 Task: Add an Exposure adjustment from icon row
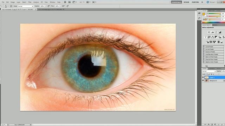point(220,32)
